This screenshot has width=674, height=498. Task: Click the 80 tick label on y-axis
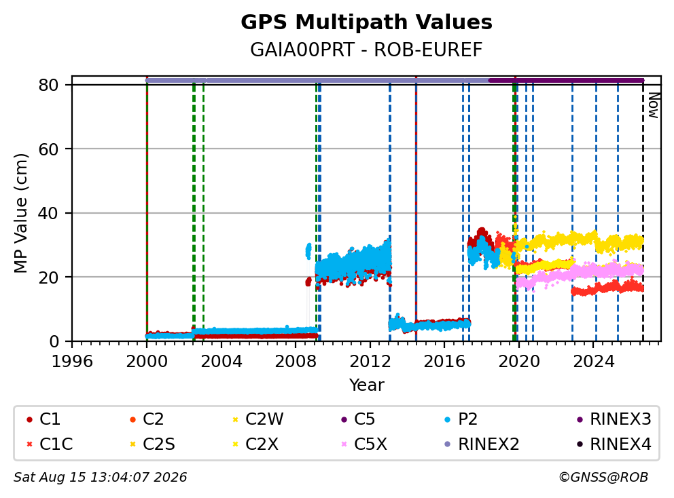(x=48, y=85)
